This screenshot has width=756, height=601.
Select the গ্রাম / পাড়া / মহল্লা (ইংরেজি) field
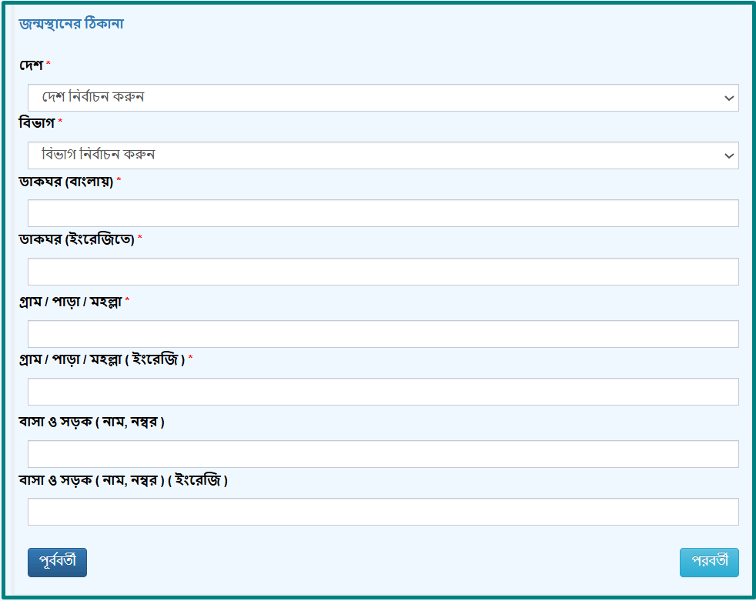383,392
